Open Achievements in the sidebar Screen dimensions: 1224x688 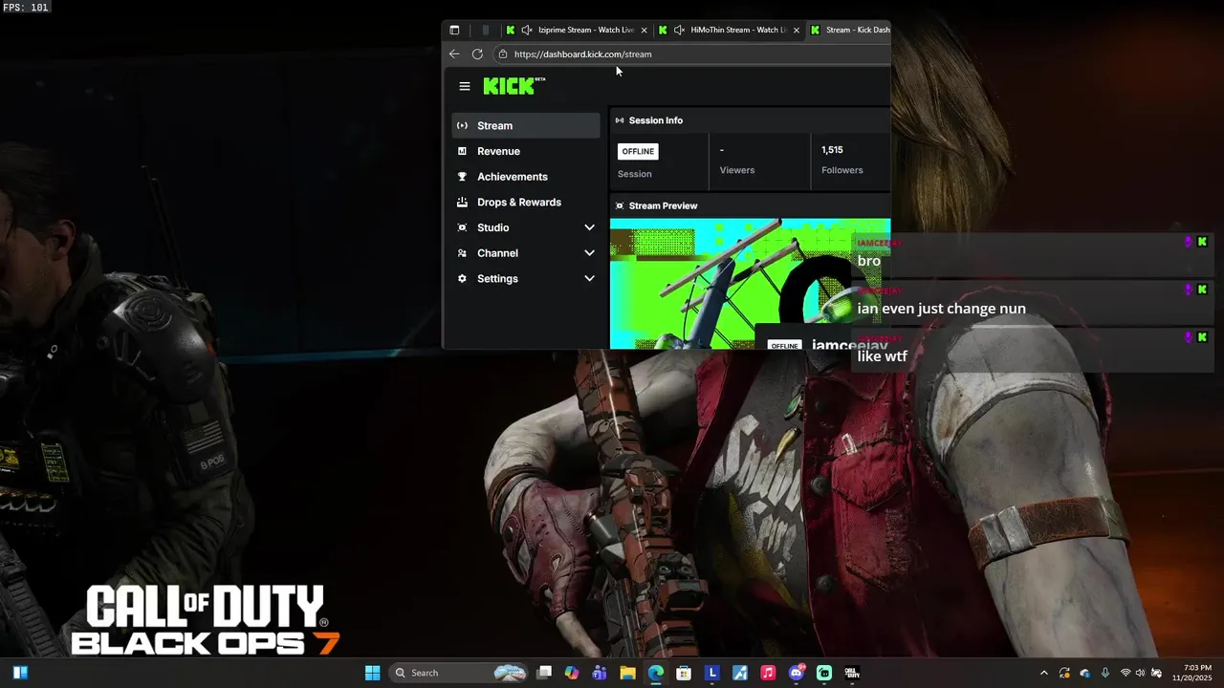click(x=526, y=177)
